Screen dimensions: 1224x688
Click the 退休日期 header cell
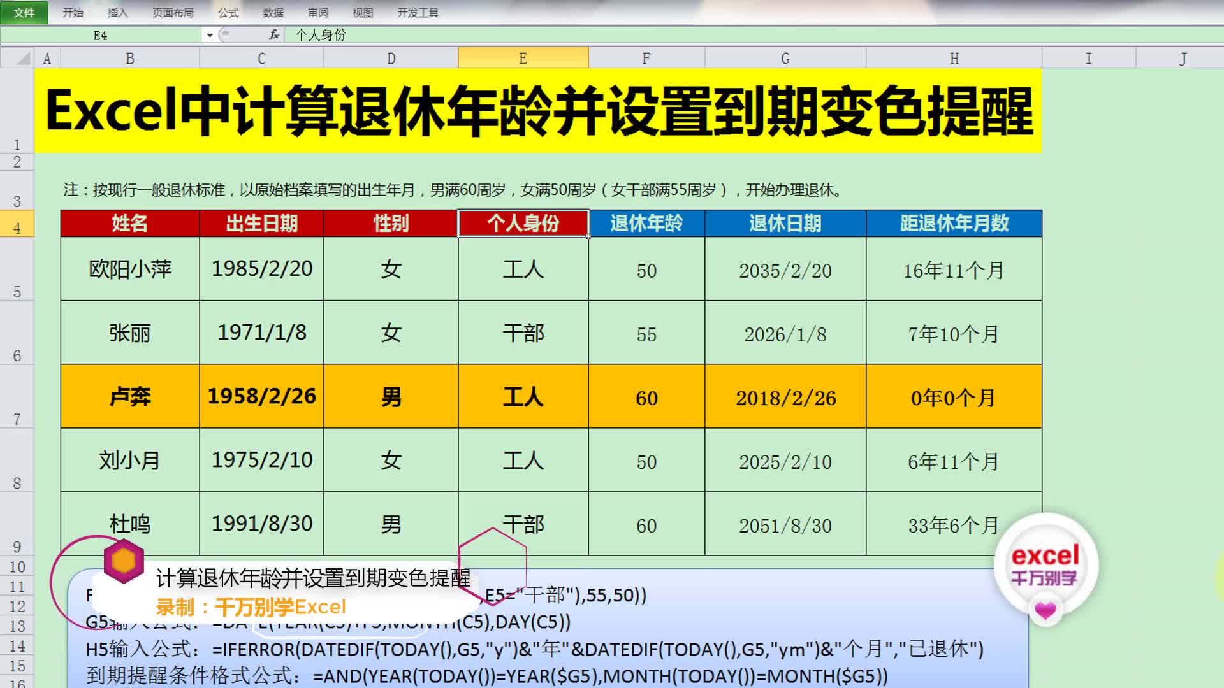tap(785, 224)
